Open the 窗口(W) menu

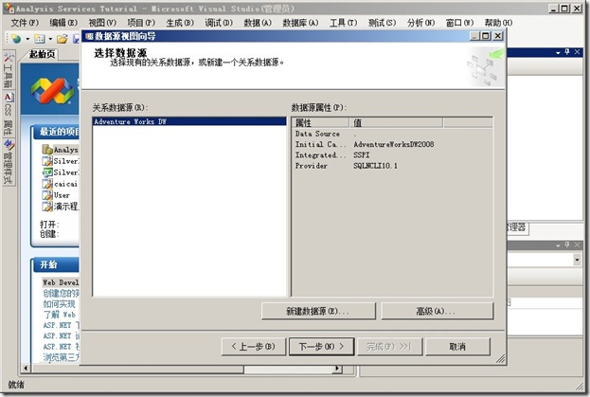coord(459,23)
